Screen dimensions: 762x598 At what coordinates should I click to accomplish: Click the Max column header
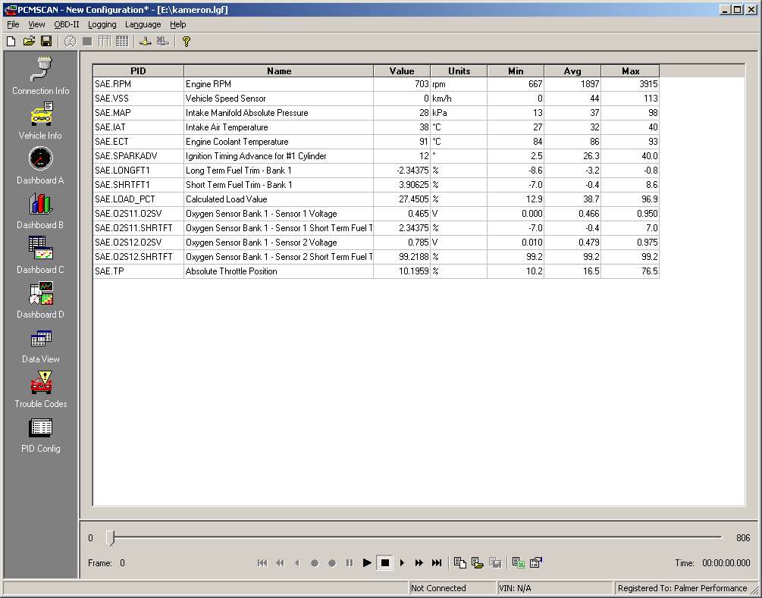630,71
